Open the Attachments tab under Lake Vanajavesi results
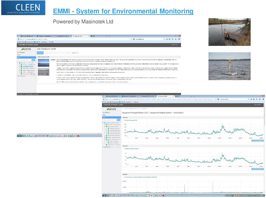The width and height of the screenshot is (266, 198). [75, 53]
